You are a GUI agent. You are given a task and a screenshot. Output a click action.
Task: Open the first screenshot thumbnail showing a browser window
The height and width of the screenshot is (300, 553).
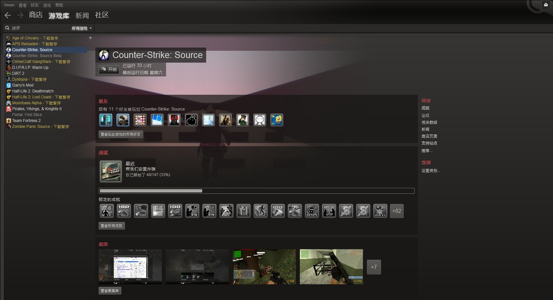(x=130, y=267)
